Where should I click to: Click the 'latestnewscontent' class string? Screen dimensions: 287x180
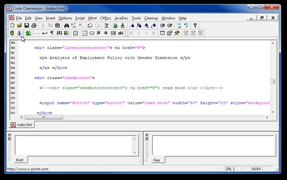86,48
